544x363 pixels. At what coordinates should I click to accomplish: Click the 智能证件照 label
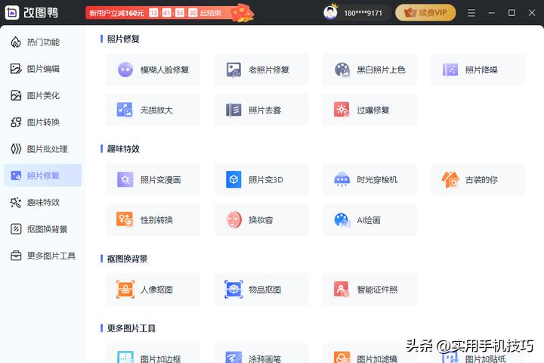pos(377,290)
